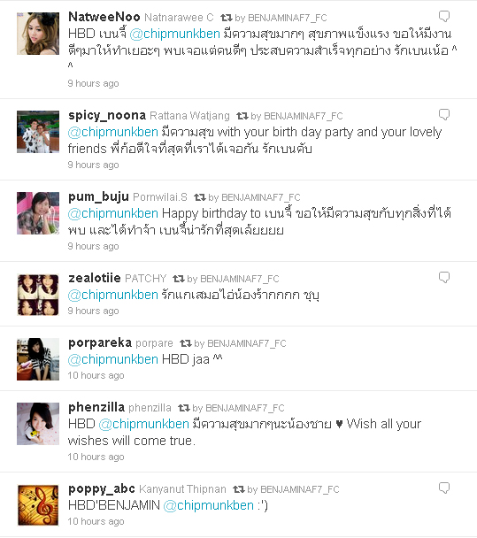The image size is (477, 538).
Task: Open the conversation bubble on poppy_abc's tweet
Action: point(444,488)
